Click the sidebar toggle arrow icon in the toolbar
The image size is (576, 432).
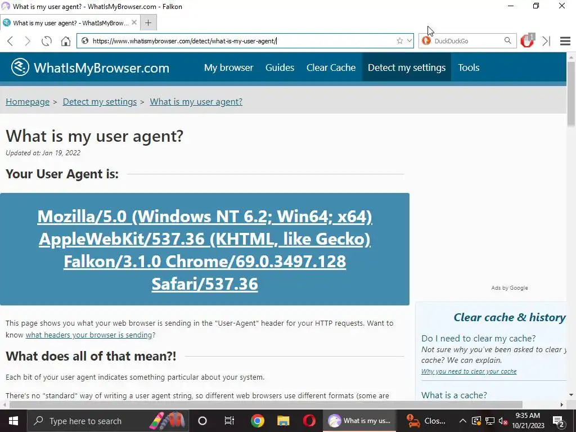click(x=546, y=41)
